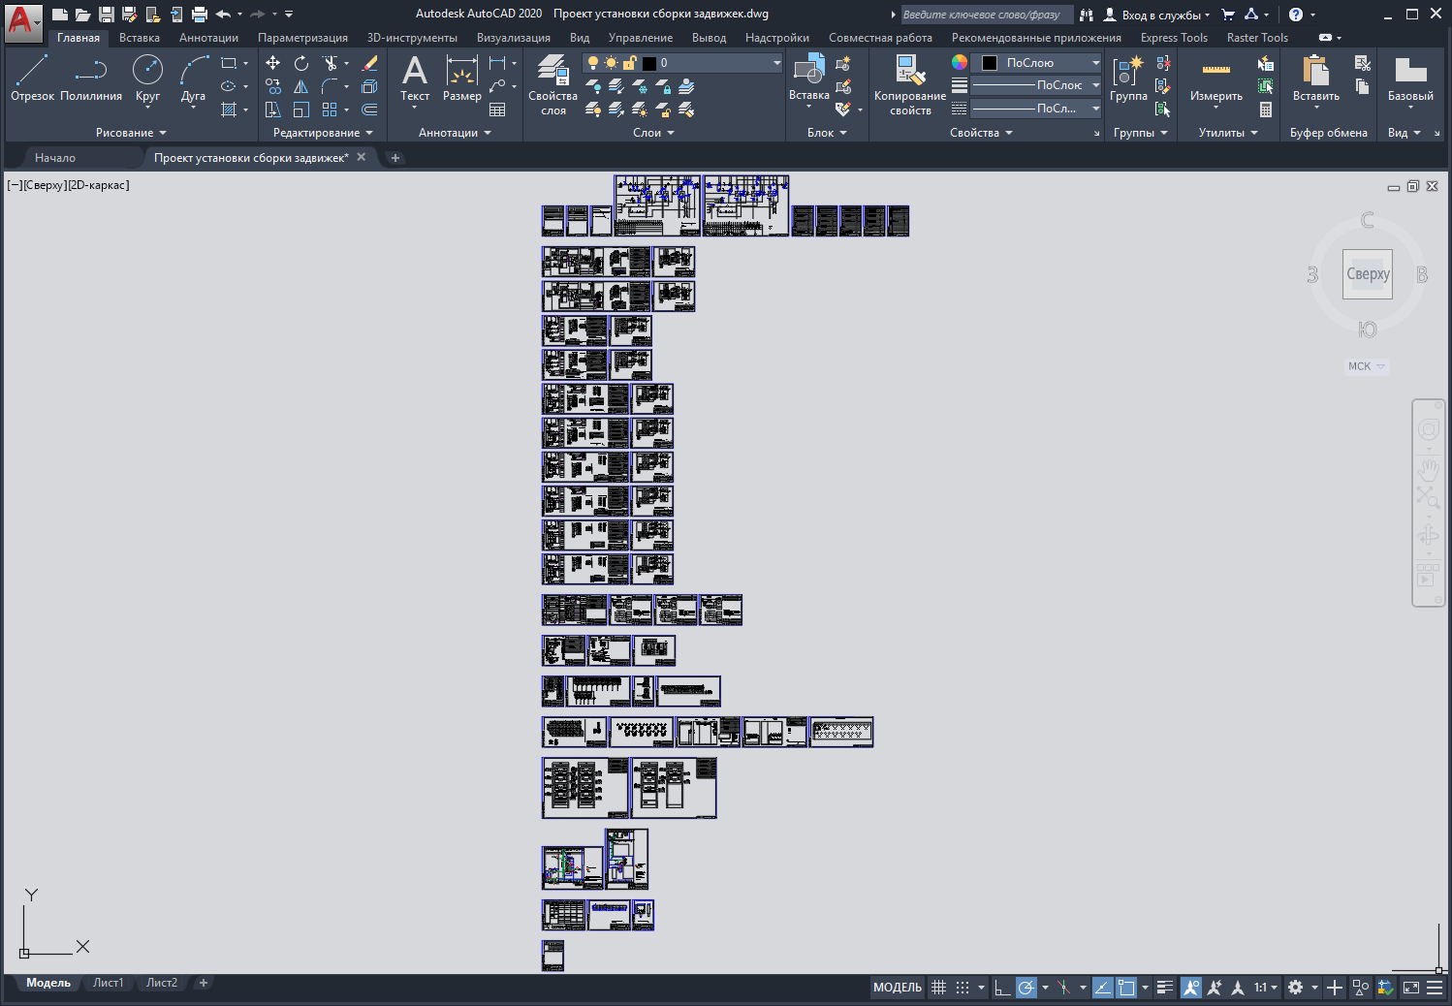Select the Полилиния polyline tool

click(x=91, y=78)
